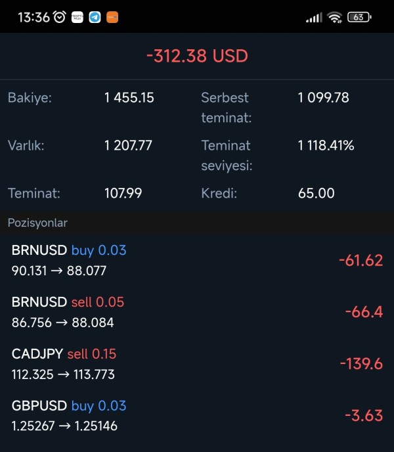This screenshot has width=394, height=452.
Task: Tap the CADJPY loss amount -139.6
Action: coord(361,364)
